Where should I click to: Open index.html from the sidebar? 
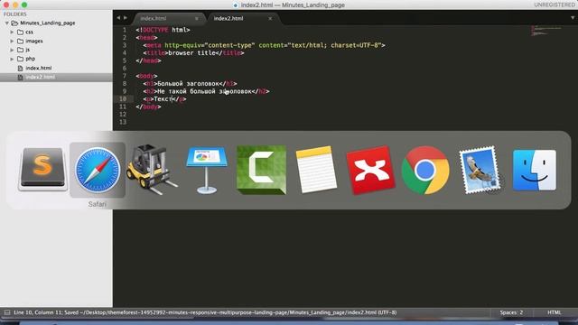[39, 69]
